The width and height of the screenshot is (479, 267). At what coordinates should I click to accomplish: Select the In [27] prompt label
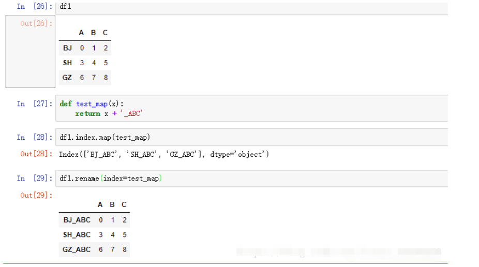[35, 104]
